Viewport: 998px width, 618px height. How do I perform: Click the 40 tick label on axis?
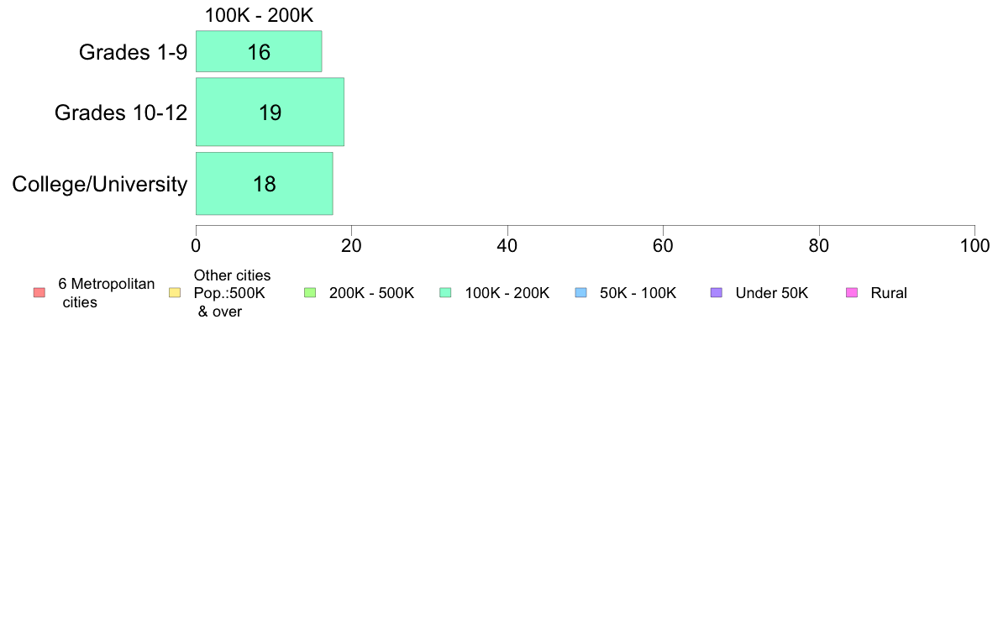click(507, 246)
